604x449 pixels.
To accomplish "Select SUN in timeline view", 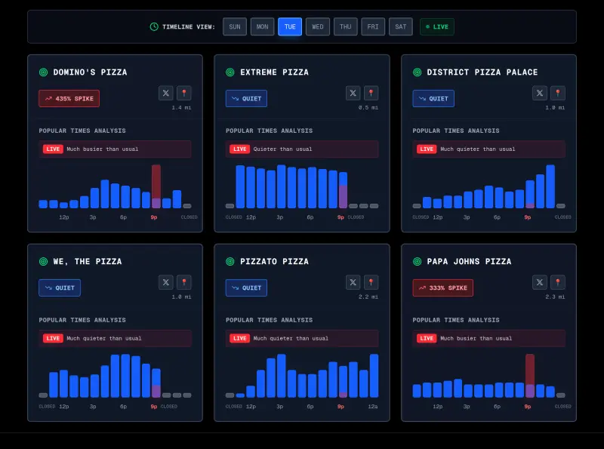I will point(235,27).
